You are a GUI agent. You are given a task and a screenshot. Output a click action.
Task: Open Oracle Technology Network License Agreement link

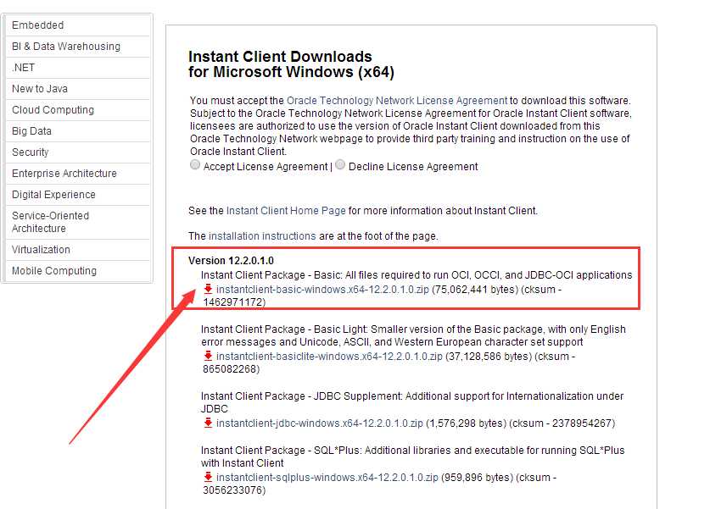tap(397, 100)
